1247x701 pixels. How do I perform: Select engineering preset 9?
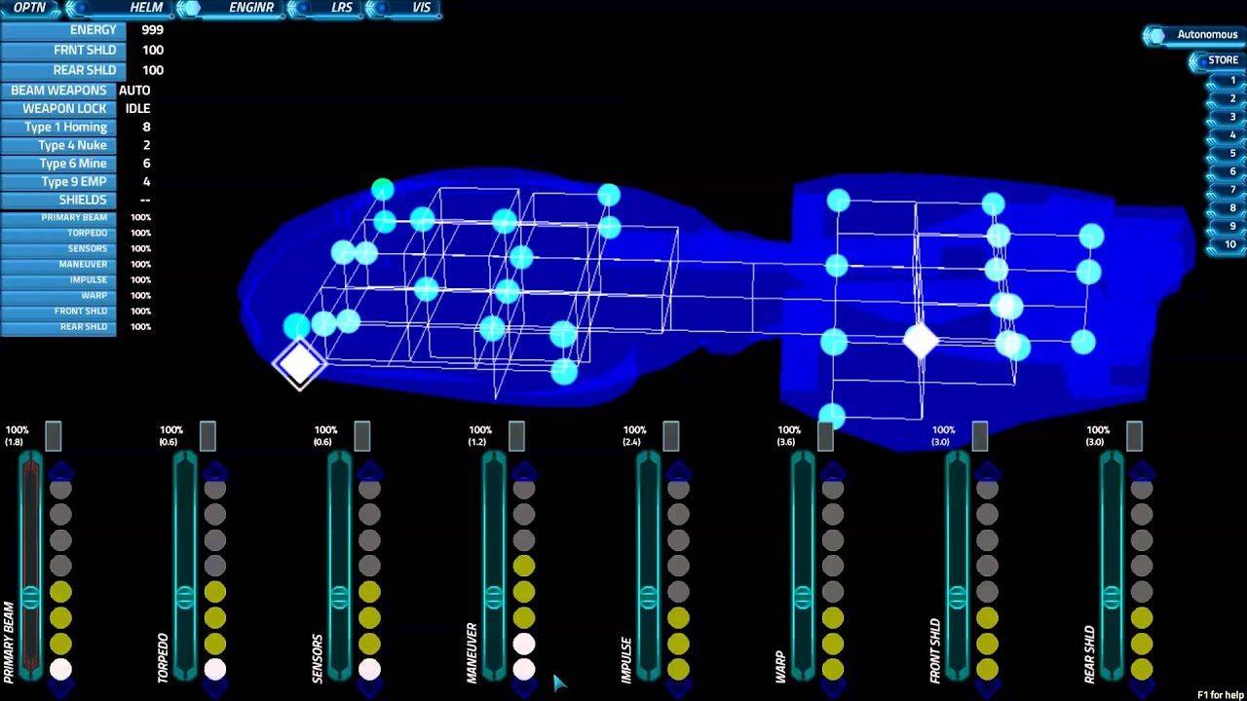[x=1227, y=226]
